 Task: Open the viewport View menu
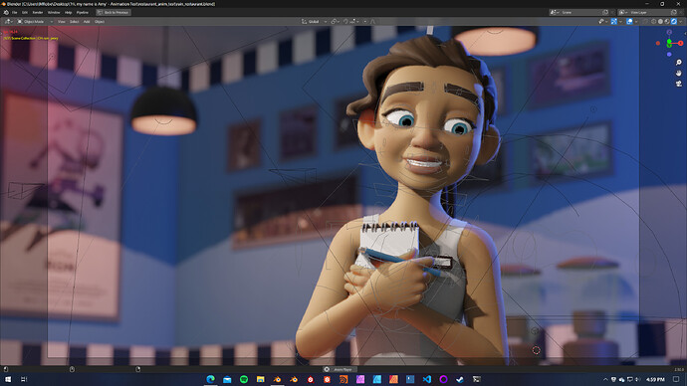tap(62, 22)
